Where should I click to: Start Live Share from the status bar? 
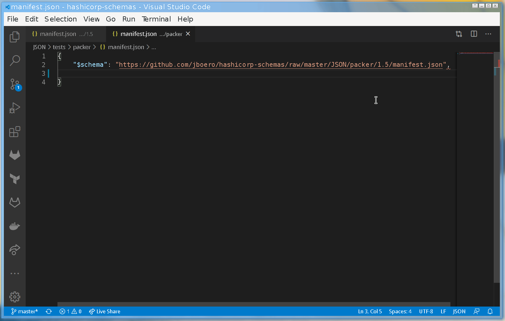(x=105, y=311)
